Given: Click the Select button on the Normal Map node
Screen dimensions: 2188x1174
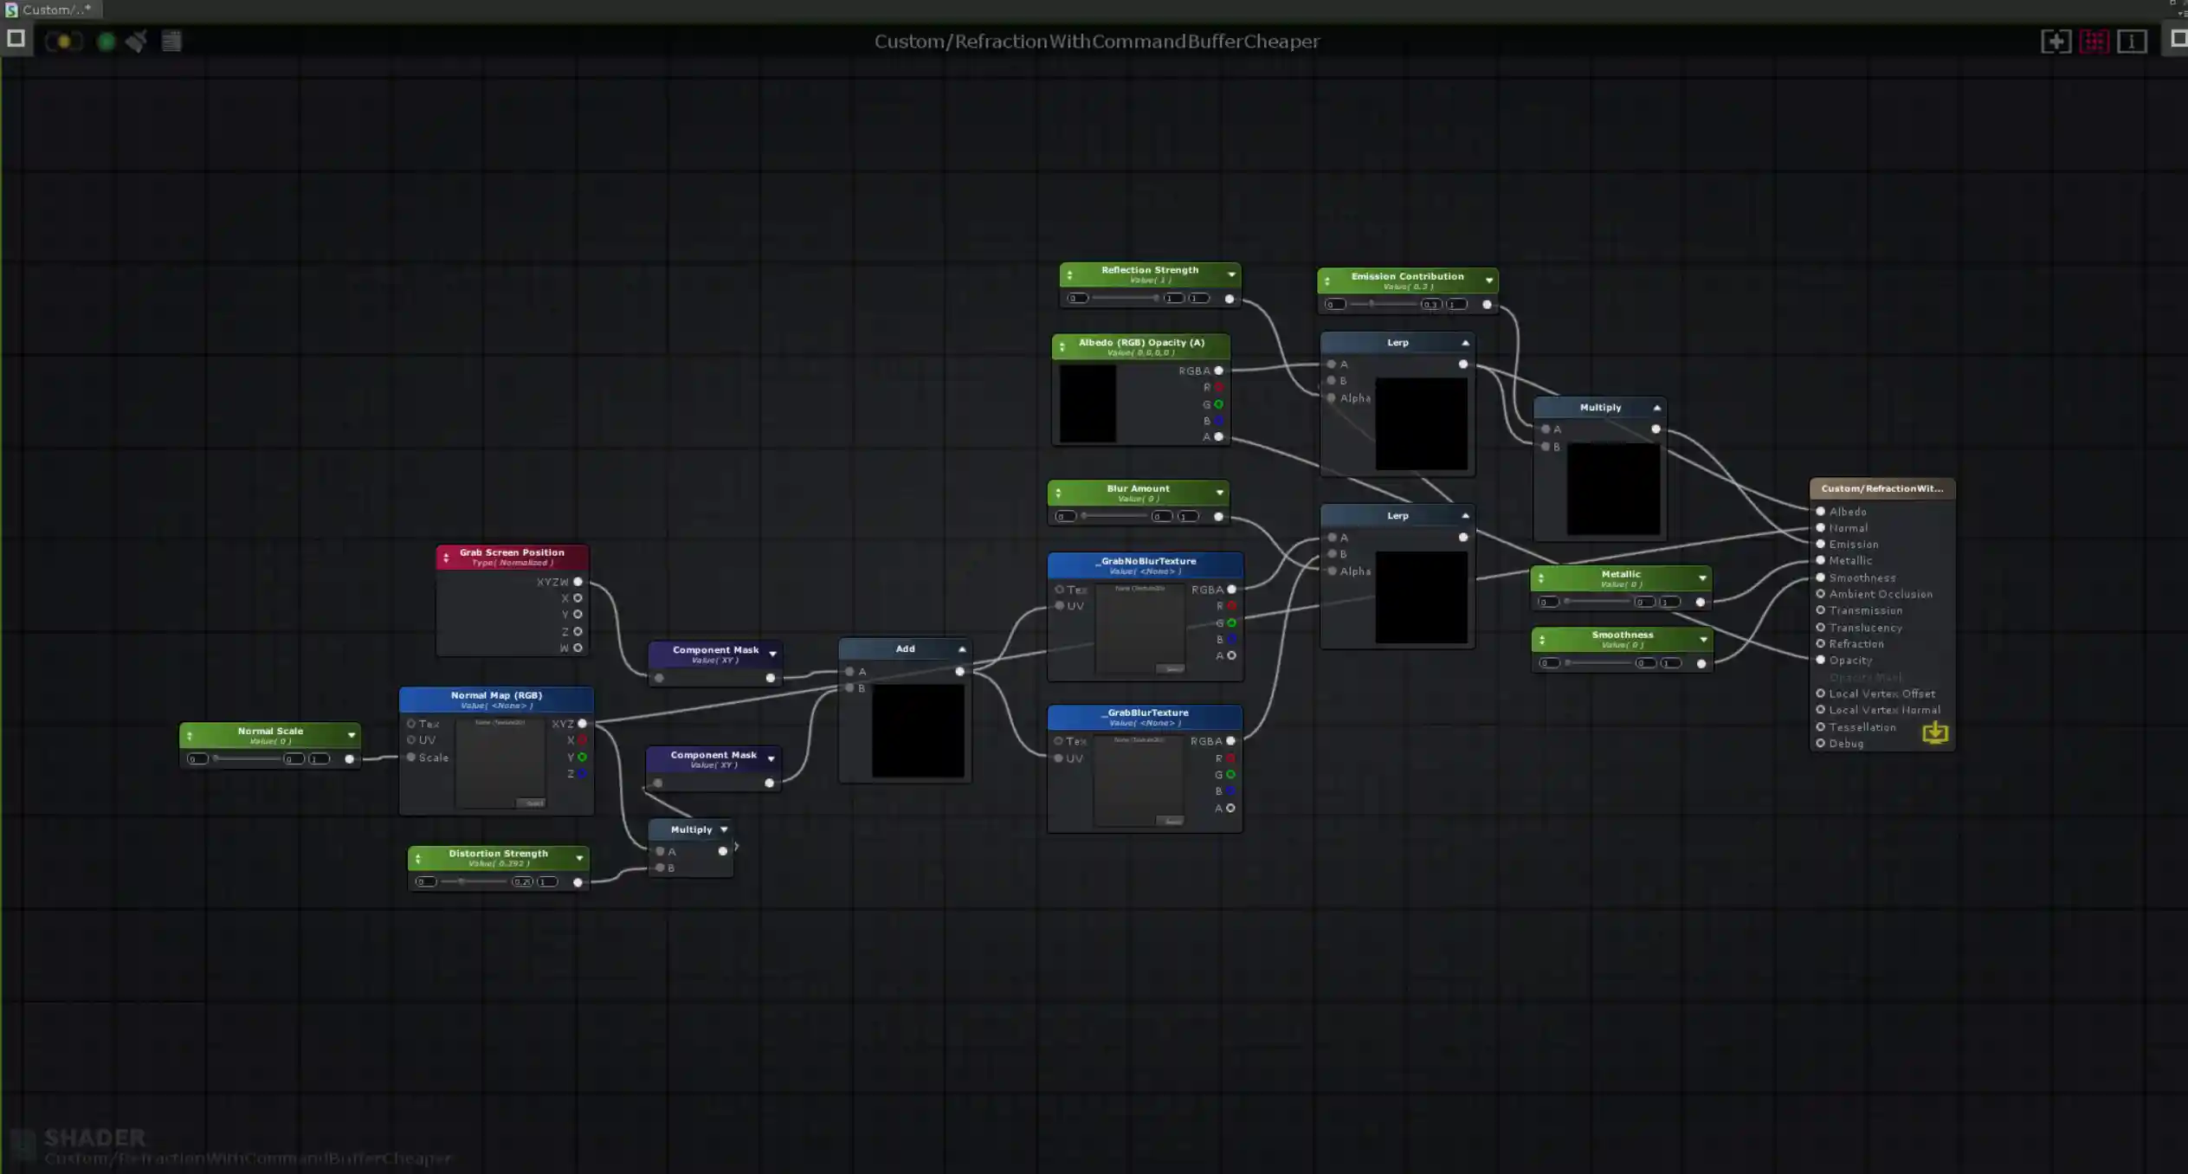Looking at the screenshot, I should [530, 803].
